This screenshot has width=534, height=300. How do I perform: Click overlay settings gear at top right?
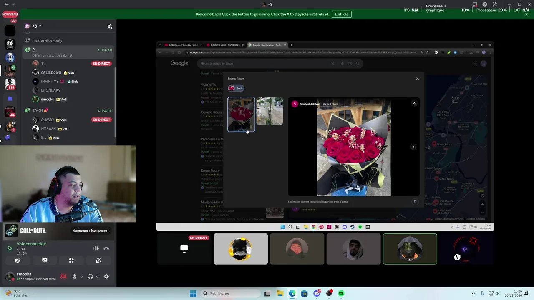click(495, 5)
